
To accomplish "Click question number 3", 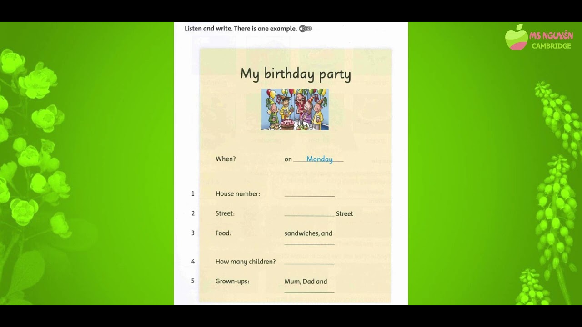I will [193, 233].
